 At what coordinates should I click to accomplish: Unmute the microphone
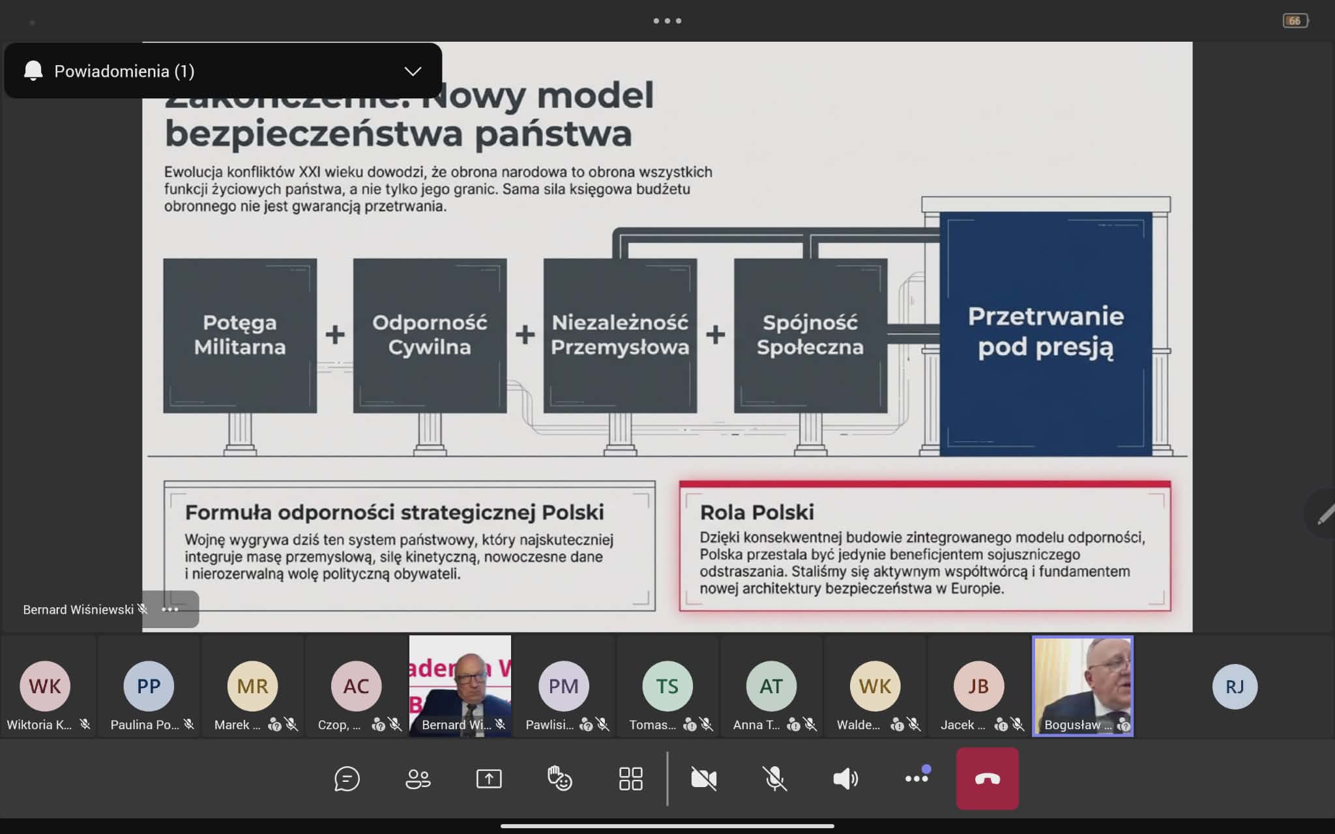(774, 779)
